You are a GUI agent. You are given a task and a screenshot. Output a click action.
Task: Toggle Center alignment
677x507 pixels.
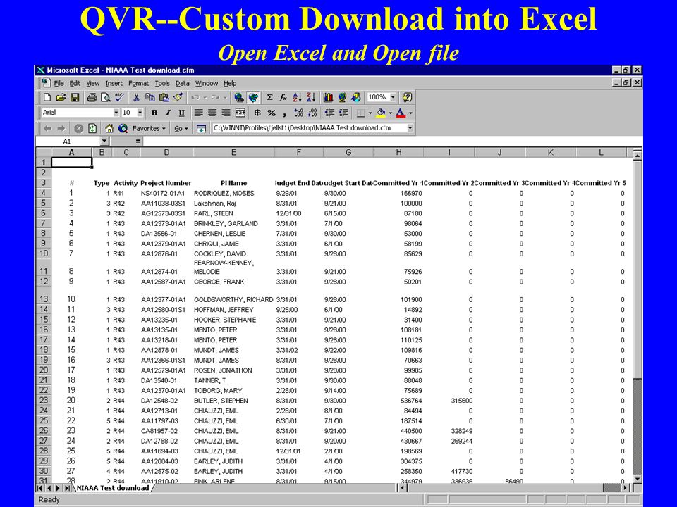coord(212,113)
